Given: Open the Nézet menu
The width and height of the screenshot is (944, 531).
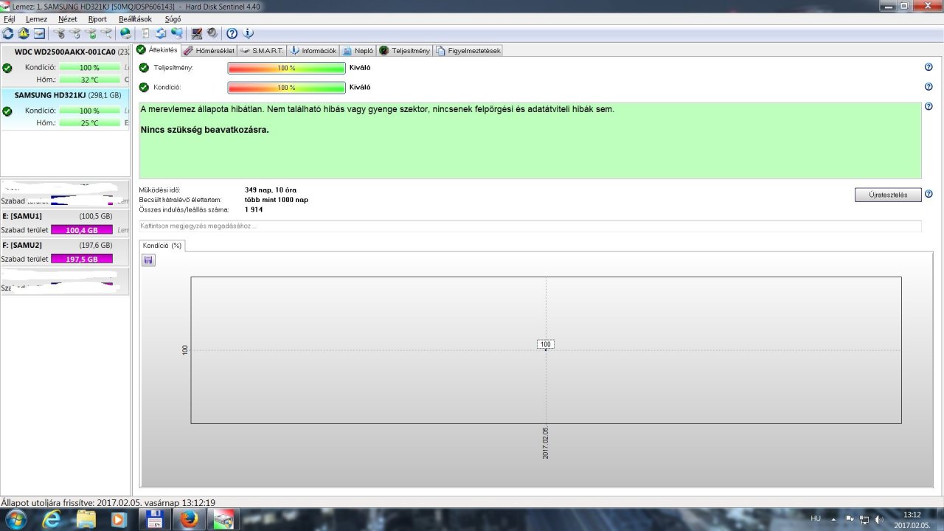Looking at the screenshot, I should [68, 19].
